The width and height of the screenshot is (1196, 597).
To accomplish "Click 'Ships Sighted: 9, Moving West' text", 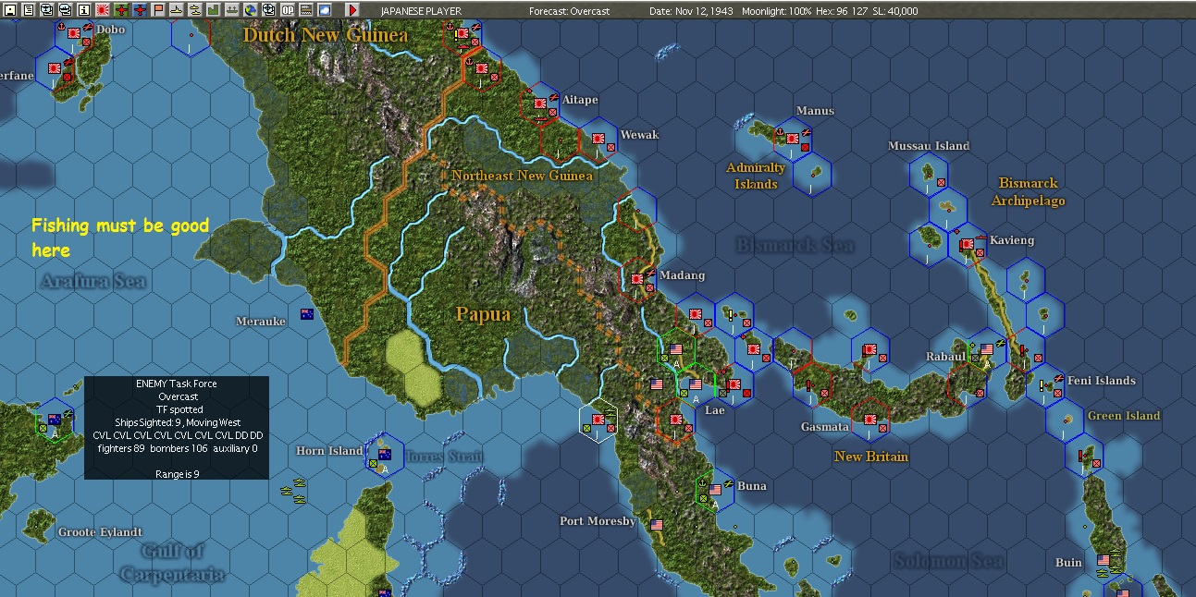I will [177, 422].
